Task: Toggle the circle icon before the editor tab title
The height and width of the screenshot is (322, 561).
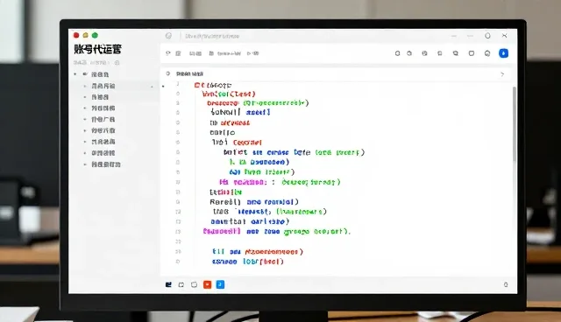Action: click(167, 73)
